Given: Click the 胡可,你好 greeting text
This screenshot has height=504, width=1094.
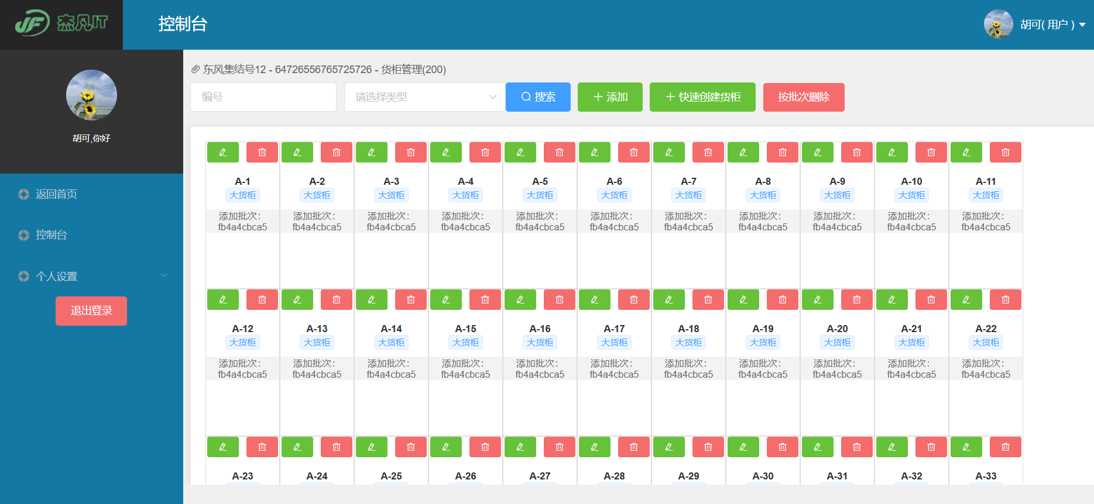Looking at the screenshot, I should [x=91, y=139].
